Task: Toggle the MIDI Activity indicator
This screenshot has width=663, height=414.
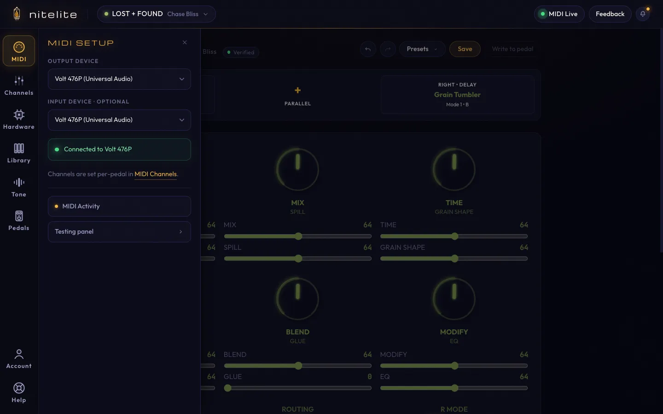Action: (x=119, y=206)
